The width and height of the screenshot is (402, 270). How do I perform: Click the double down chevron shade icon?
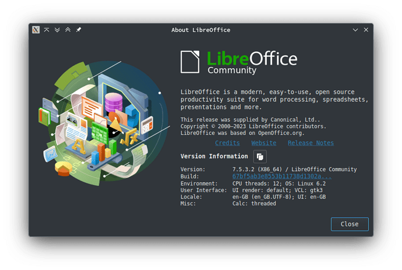coord(57,30)
